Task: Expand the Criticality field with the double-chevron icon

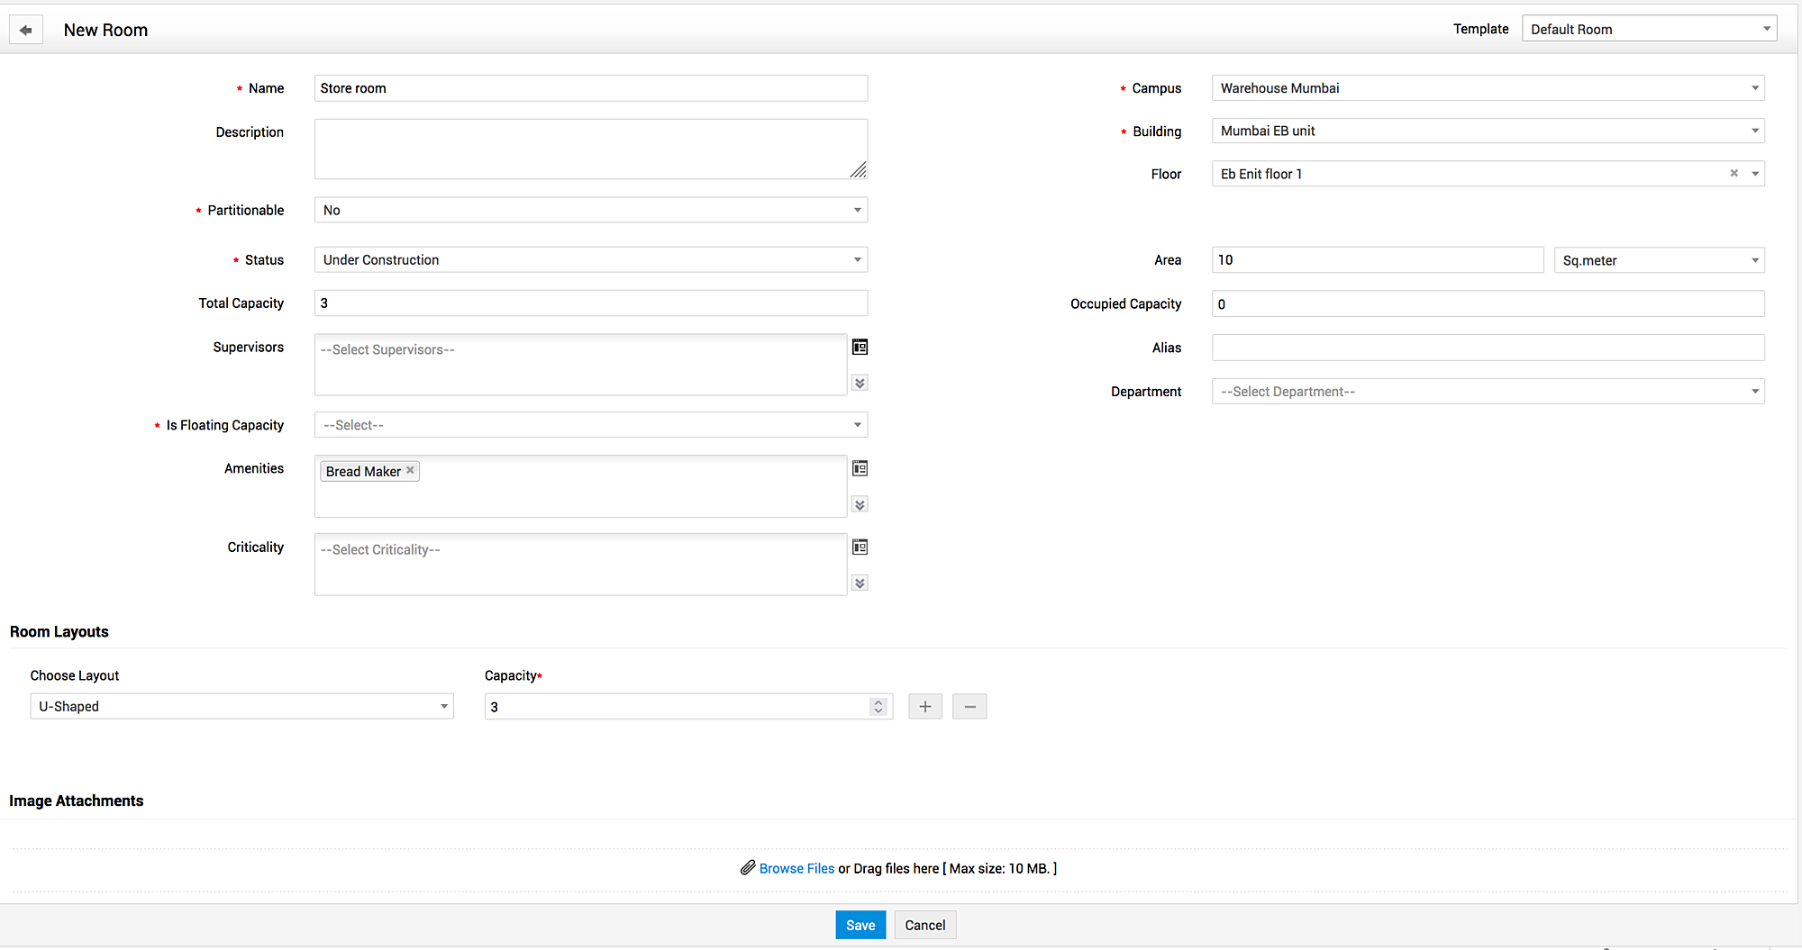Action: coord(860,584)
